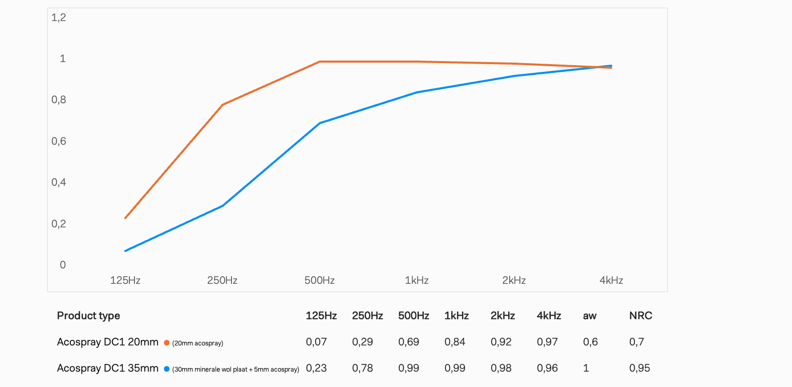Click the 125Hz label on chart x-axis
Viewport: 792px width, 387px height.
pyautogui.click(x=125, y=280)
